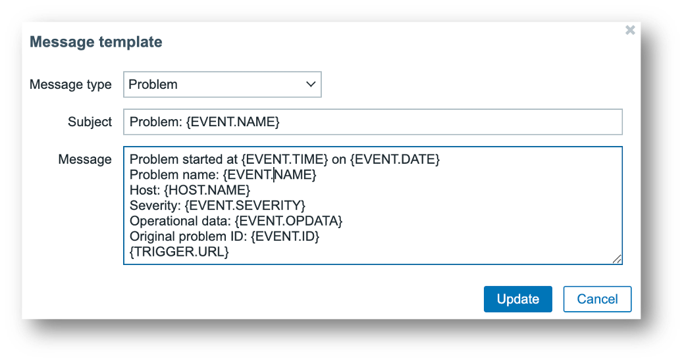
Task: Close the Message template dialog with X
Action: [x=630, y=30]
